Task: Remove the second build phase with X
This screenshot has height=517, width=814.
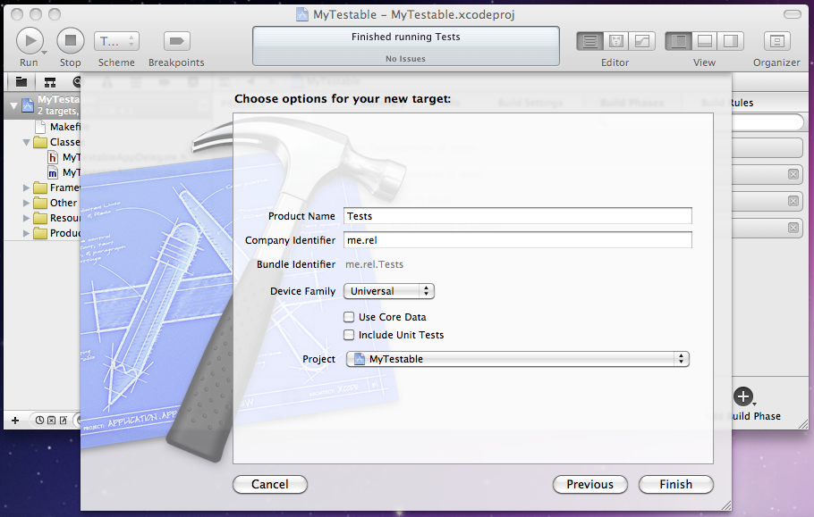Action: [793, 201]
